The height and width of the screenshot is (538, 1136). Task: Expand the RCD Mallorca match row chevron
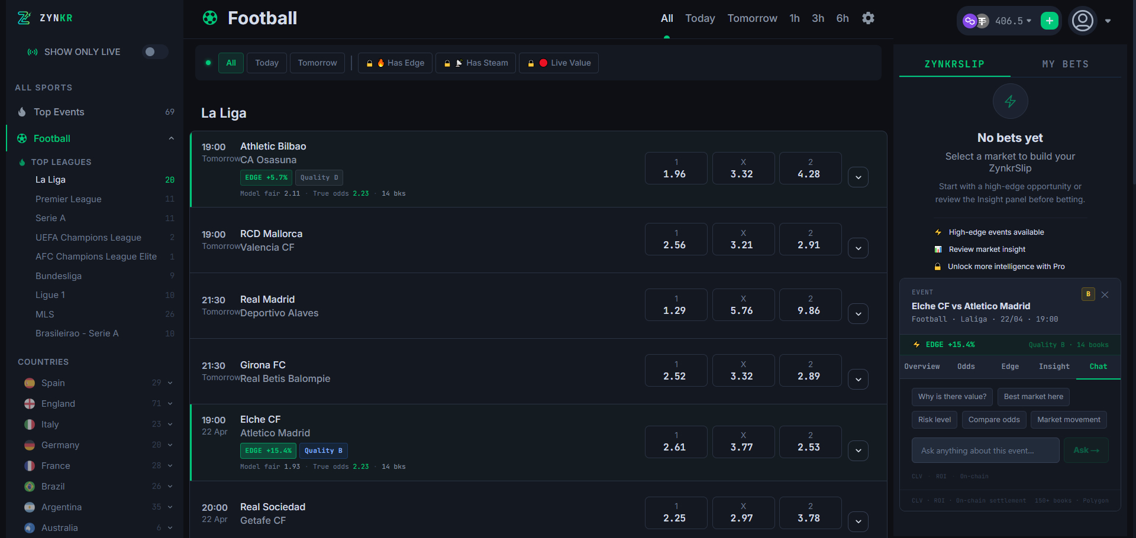(x=858, y=248)
